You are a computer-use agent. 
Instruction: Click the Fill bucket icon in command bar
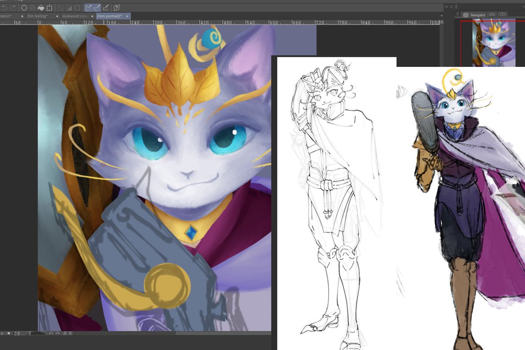click(x=41, y=7)
